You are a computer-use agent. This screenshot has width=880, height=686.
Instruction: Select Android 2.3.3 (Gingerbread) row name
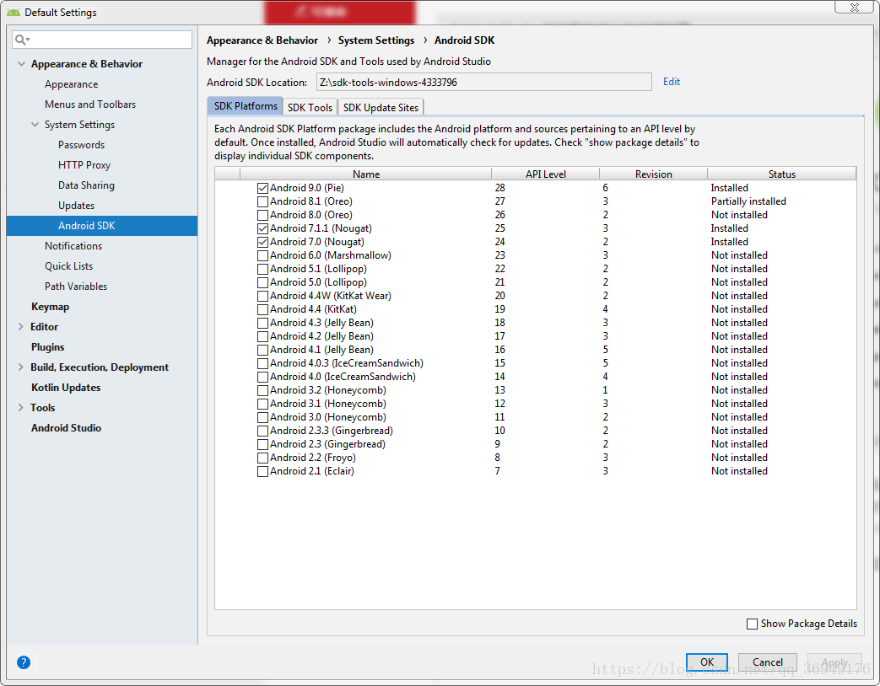tap(331, 431)
